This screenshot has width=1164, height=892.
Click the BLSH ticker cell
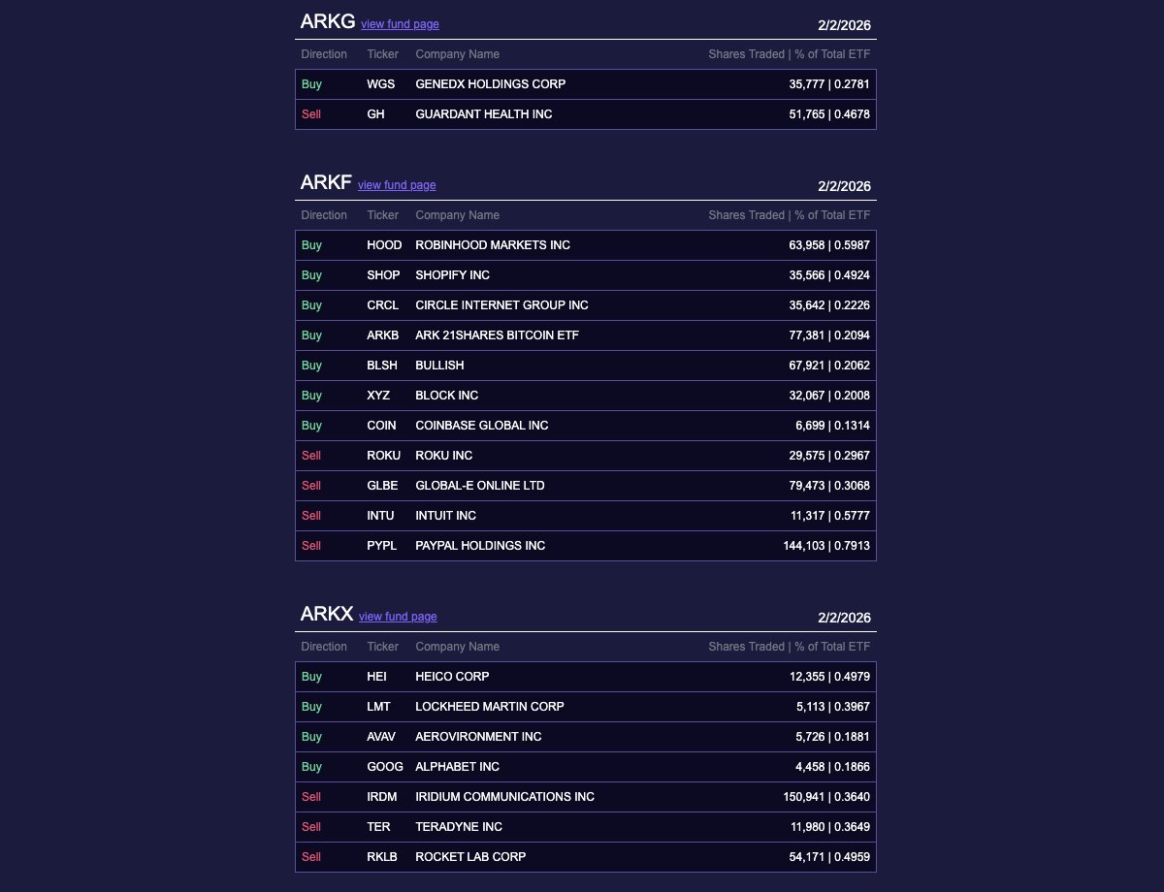[x=382, y=366]
